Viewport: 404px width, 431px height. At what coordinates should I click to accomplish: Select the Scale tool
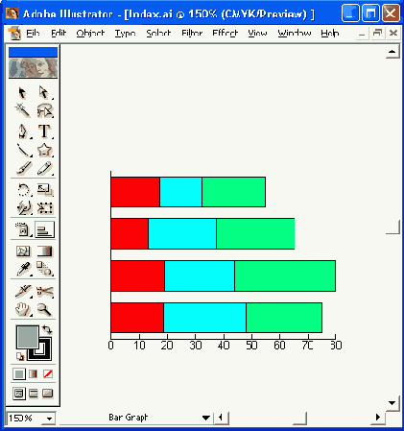pos(44,190)
